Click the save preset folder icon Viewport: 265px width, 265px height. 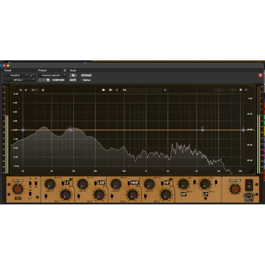[110, 90]
